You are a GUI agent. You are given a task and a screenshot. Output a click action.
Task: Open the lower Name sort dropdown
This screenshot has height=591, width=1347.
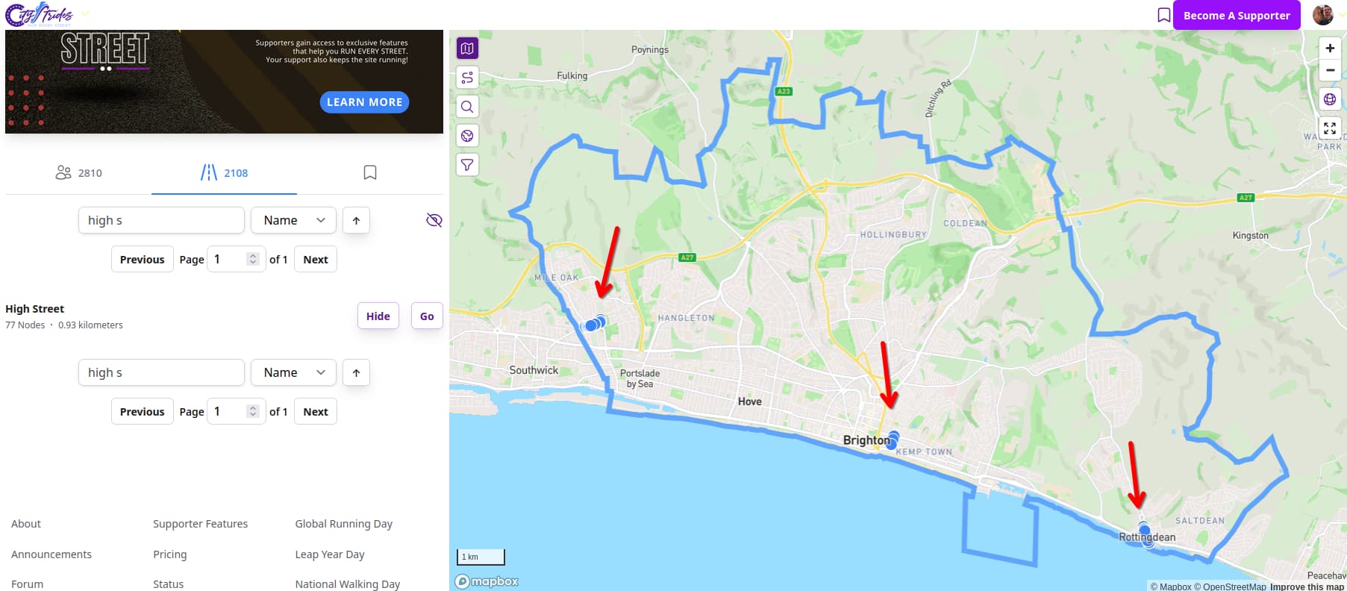[293, 372]
